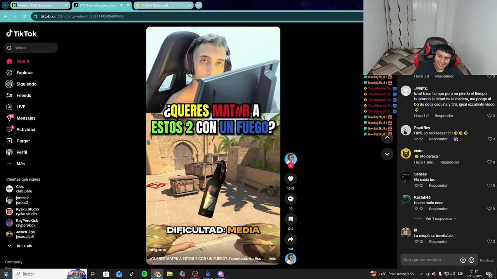The width and height of the screenshot is (497, 279).
Task: Click the TikTok search field
Action: 31,48
